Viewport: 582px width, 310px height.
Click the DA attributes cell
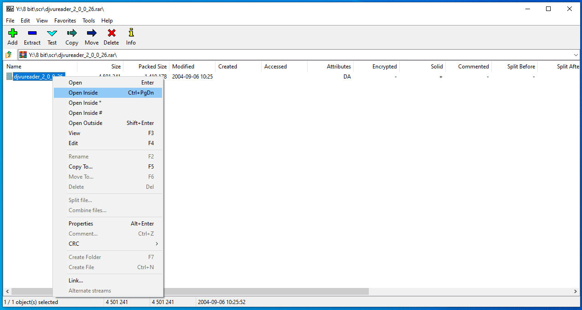click(347, 77)
